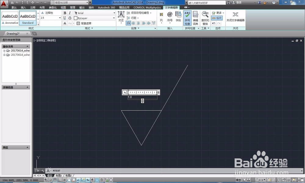Click the New drawing icon in quick access toolbar
The height and width of the screenshot is (183, 305).
12,2
